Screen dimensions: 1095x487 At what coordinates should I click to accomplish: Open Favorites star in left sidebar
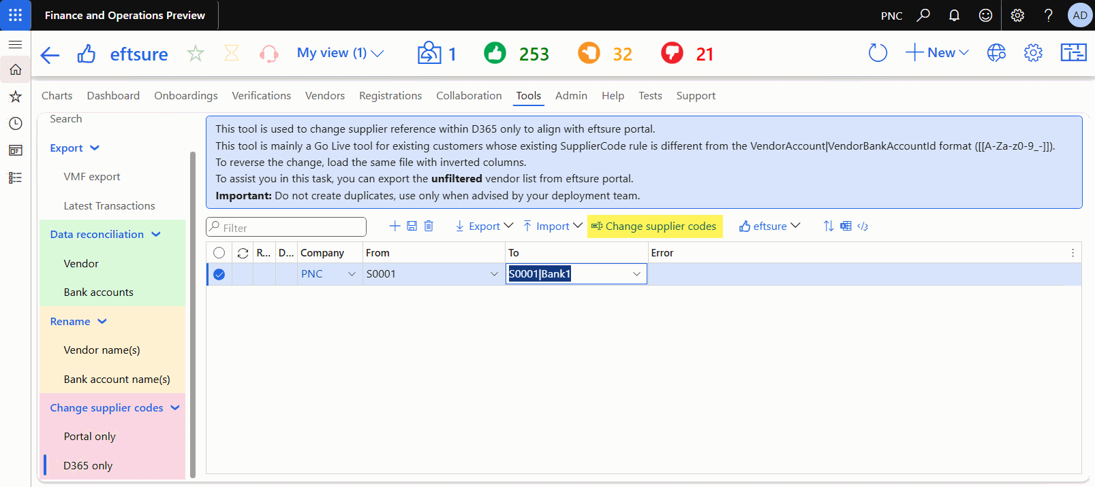(15, 97)
